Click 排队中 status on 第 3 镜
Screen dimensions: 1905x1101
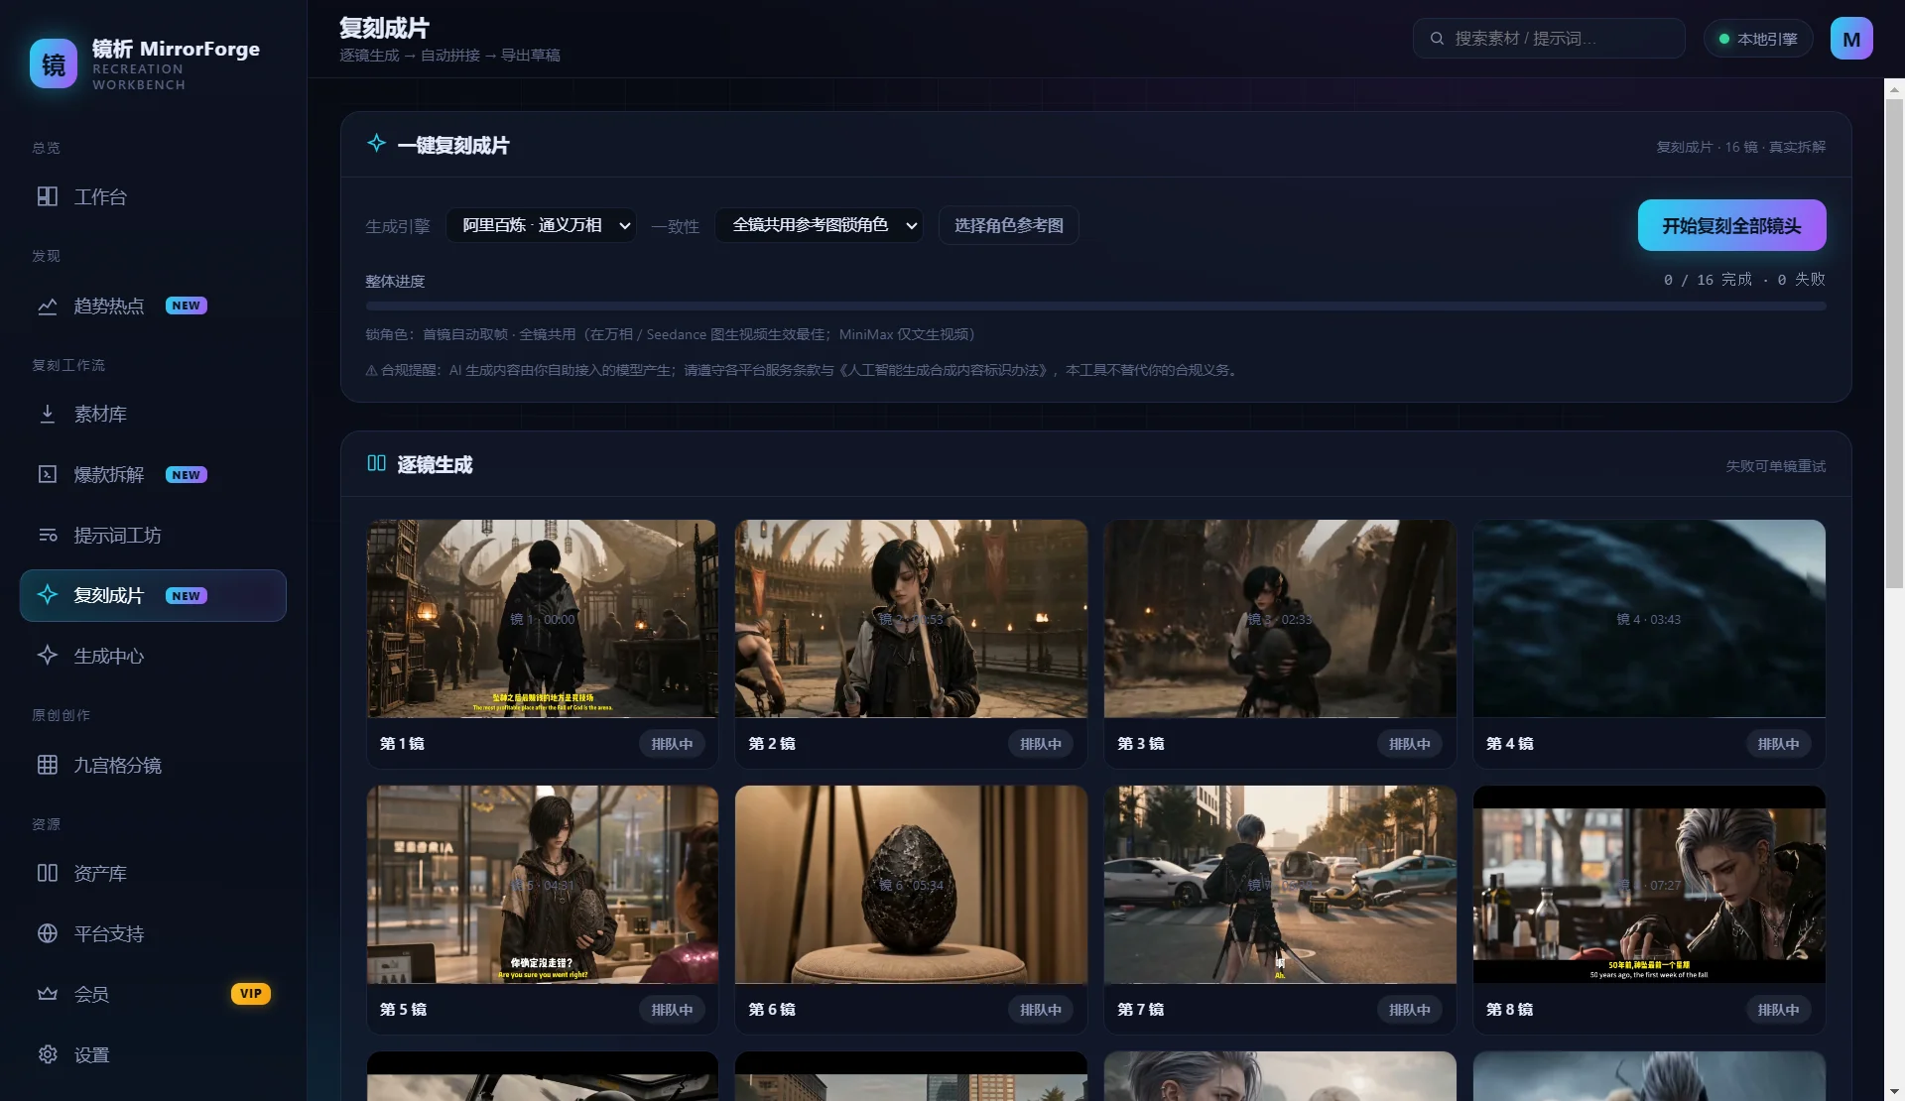pos(1409,744)
